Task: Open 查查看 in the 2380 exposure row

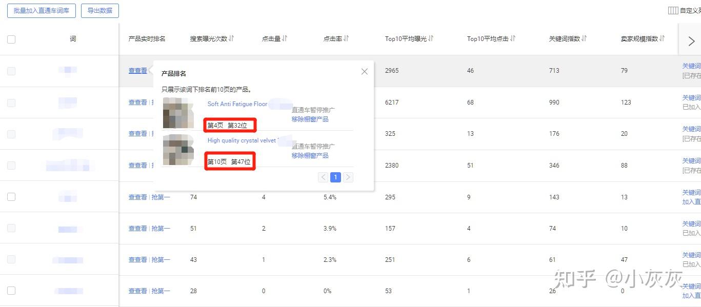Action: click(x=138, y=166)
